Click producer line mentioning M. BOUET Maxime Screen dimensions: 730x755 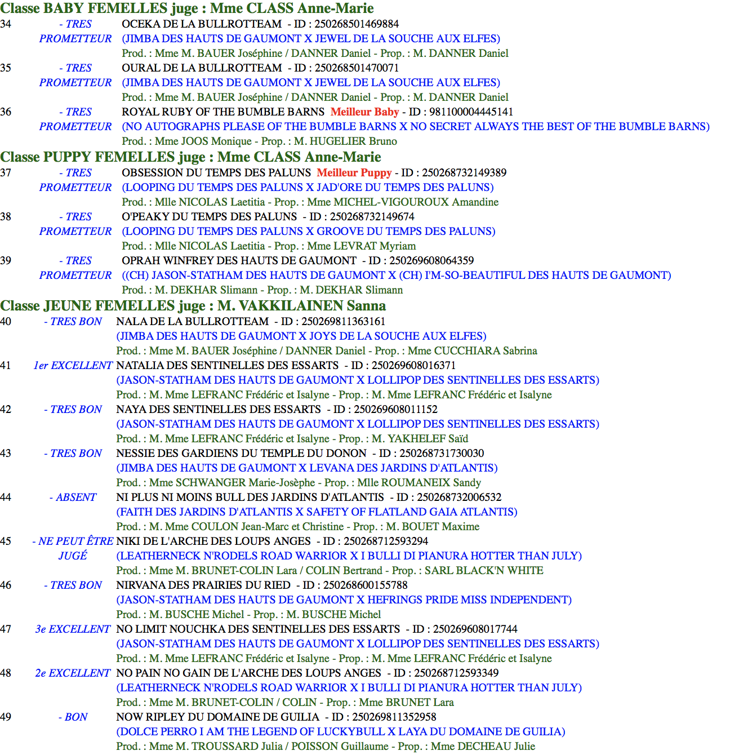(298, 526)
